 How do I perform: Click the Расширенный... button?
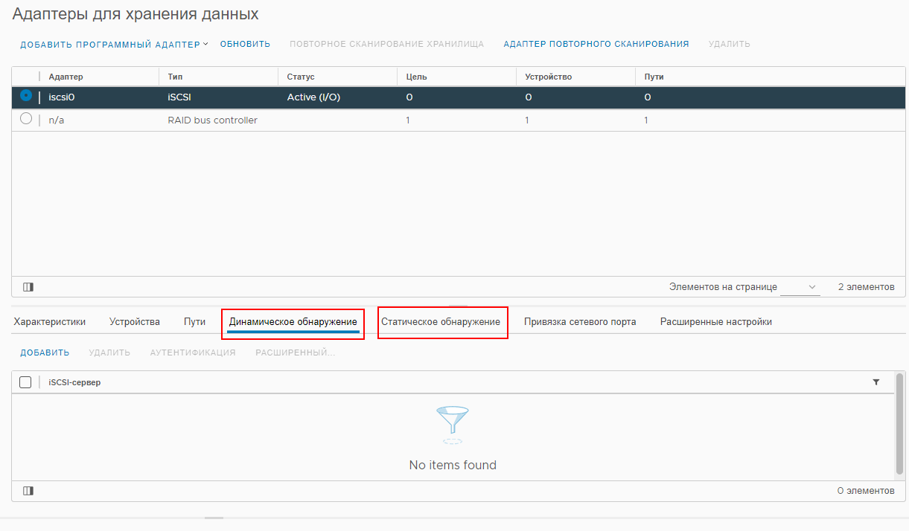click(296, 353)
